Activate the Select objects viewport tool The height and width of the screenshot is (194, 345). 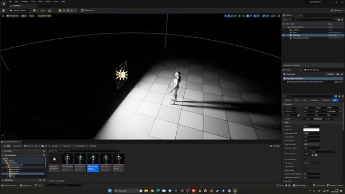pyautogui.click(x=225, y=16)
